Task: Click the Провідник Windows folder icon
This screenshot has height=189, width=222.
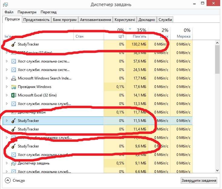Action: point(13,87)
